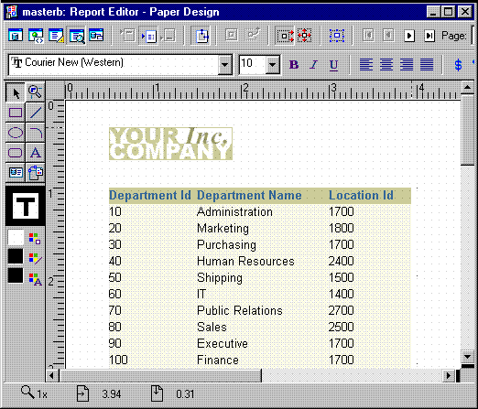
Task: Select the Arc drawing tool
Action: [36, 133]
